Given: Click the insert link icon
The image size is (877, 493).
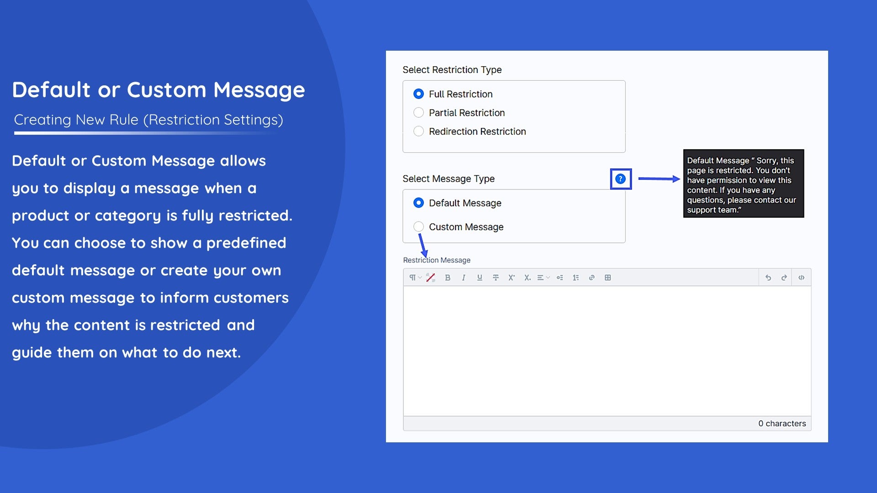Looking at the screenshot, I should click(592, 278).
